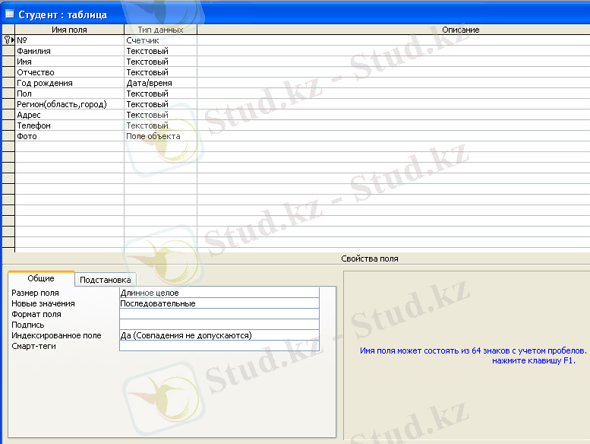590x444 pixels.
Task: Click the empty Подпись property box
Action: (219, 325)
